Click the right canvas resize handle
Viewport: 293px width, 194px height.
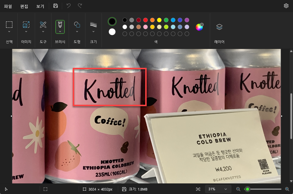point(281,116)
